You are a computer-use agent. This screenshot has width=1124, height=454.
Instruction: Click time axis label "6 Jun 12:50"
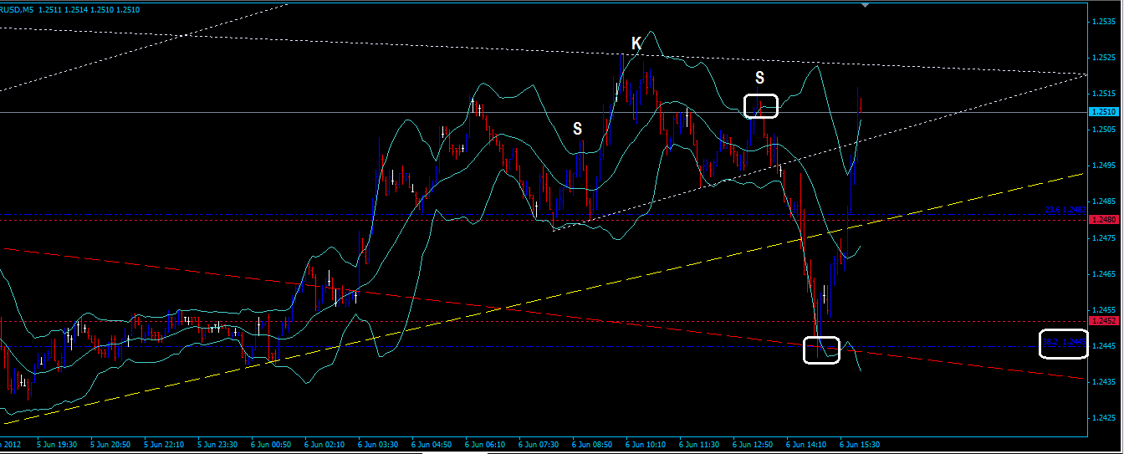tap(754, 446)
